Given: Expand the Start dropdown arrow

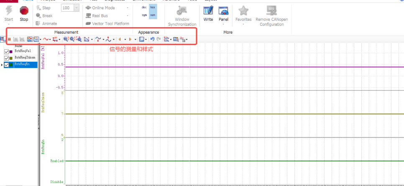Looking at the screenshot, I should (x=9, y=24).
